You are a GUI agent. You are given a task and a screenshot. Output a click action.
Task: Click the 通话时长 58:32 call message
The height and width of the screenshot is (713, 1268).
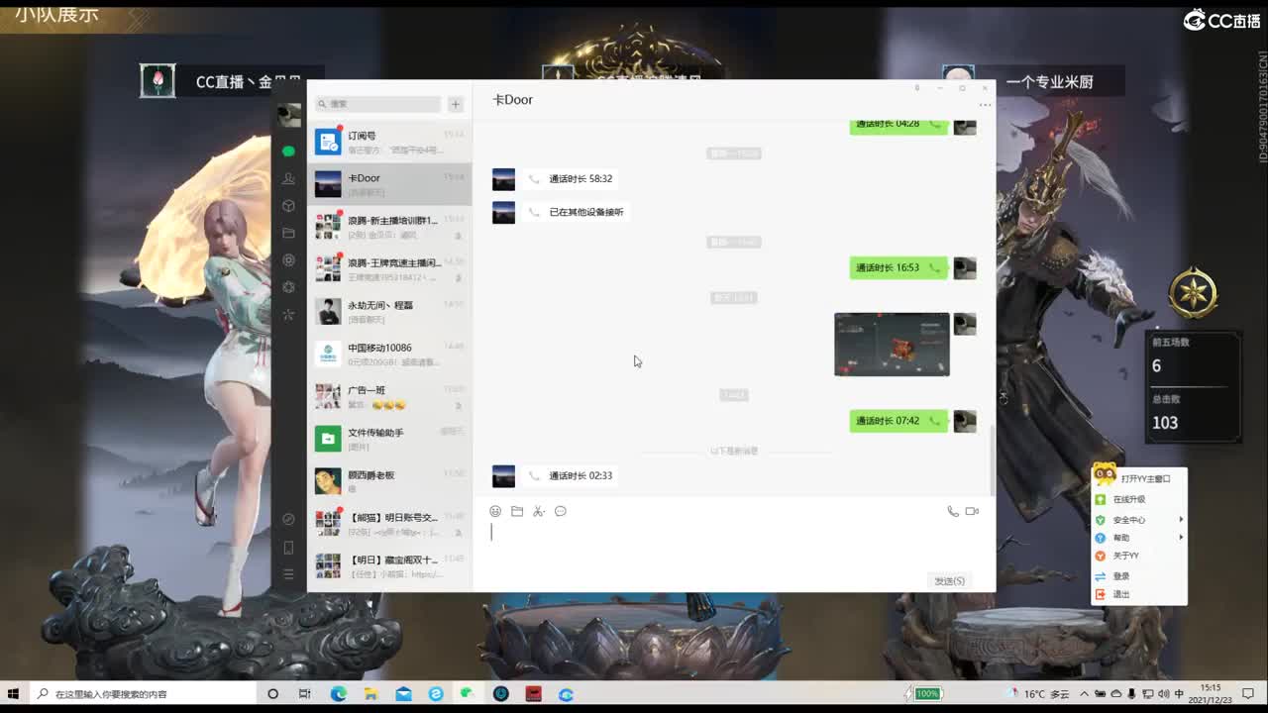572,179
